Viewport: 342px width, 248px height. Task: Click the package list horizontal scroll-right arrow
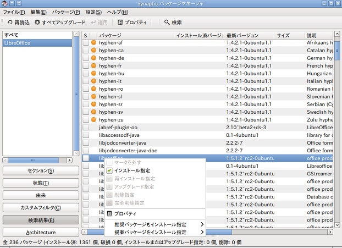pos(330,232)
